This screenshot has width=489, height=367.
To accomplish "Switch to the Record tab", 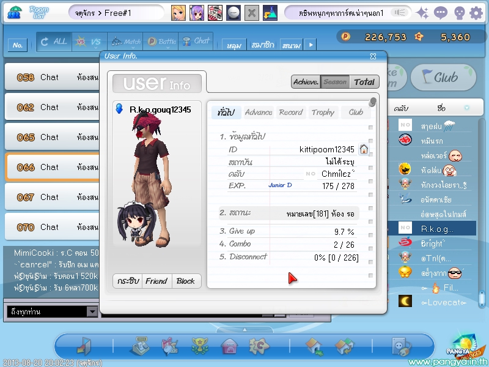I will pos(291,113).
